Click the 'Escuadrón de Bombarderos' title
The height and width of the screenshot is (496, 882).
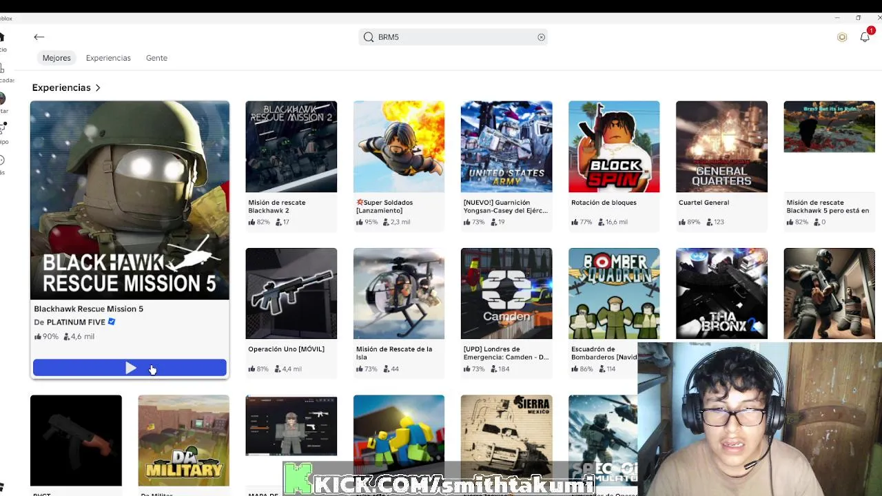(604, 353)
